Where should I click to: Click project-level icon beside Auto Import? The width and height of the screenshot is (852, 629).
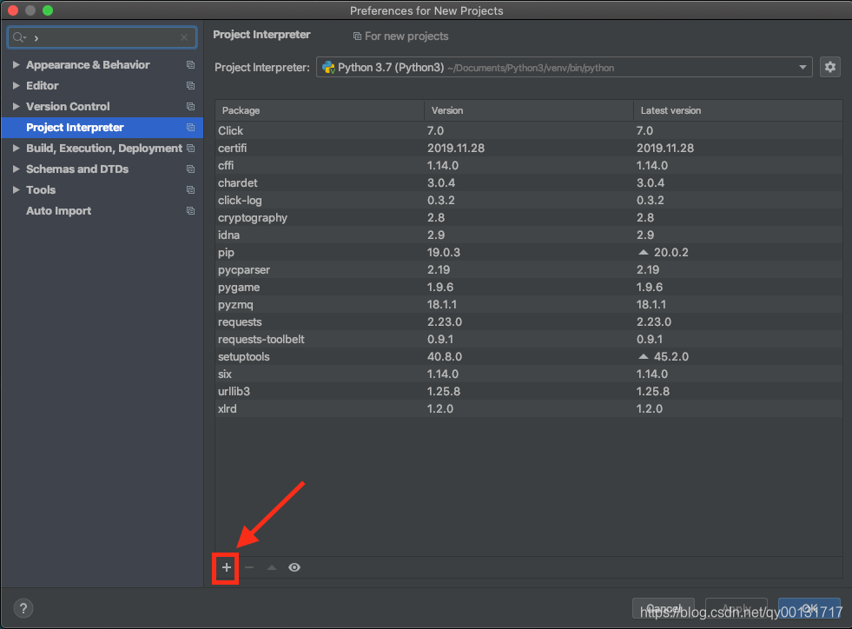tap(190, 210)
